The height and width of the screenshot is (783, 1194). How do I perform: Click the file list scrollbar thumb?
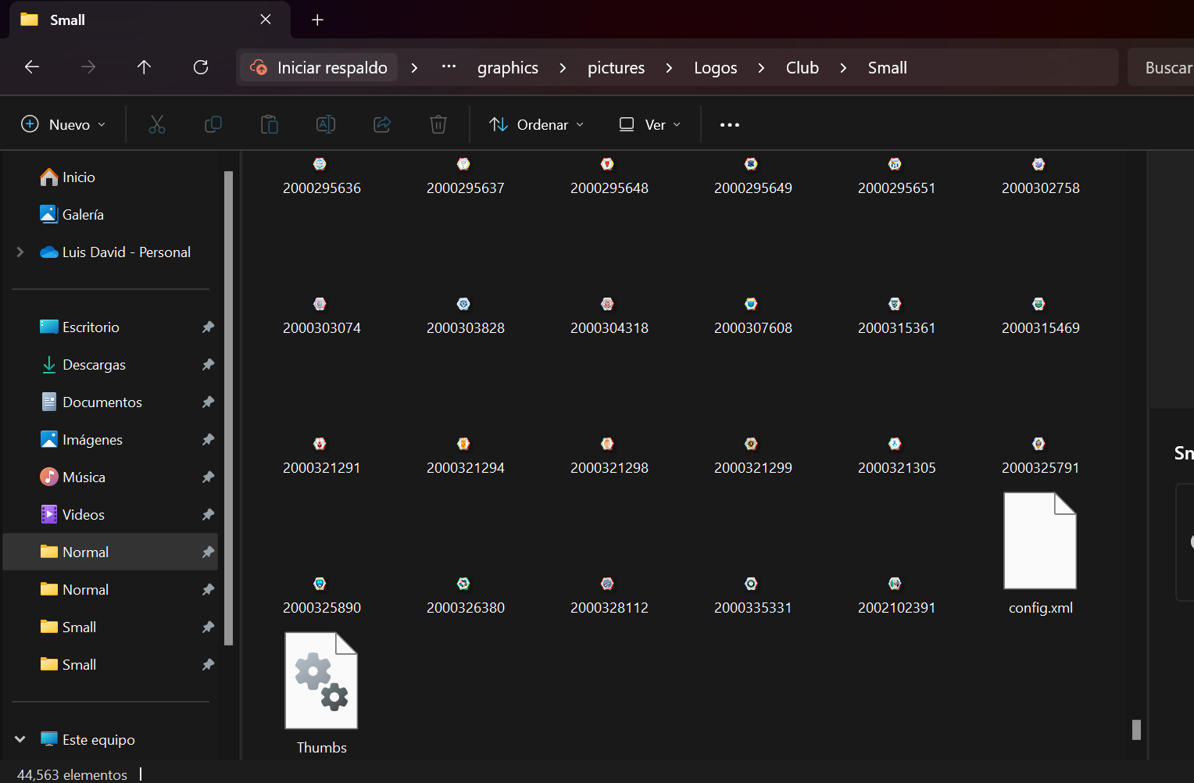pyautogui.click(x=1136, y=730)
